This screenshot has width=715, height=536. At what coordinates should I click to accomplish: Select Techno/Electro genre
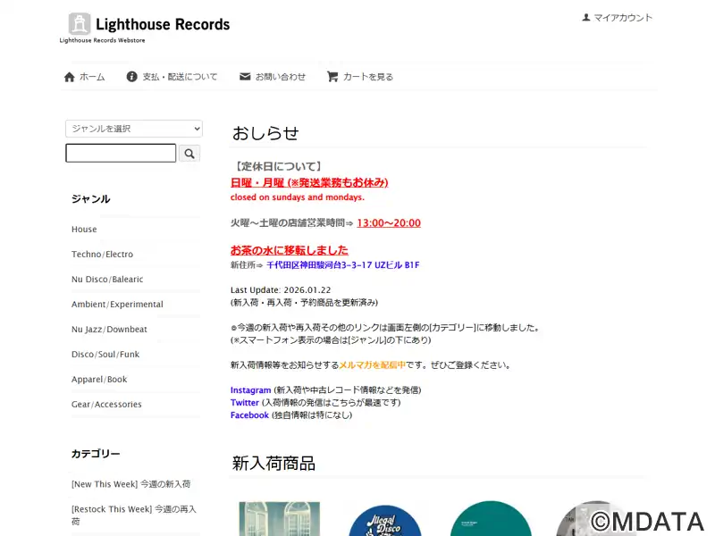102,255
